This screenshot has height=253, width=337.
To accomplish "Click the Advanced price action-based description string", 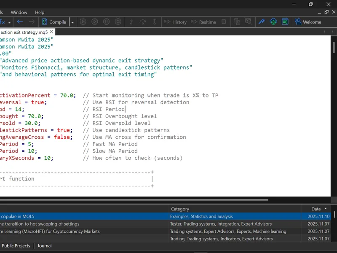I will pos(82,60).
